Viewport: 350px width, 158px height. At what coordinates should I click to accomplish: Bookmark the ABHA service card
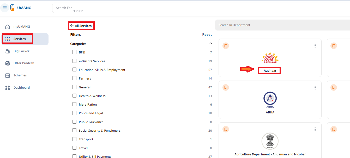pyautogui.click(x=226, y=87)
